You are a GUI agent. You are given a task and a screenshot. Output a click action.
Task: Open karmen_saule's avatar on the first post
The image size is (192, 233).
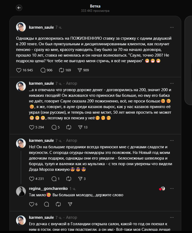(x=21, y=27)
